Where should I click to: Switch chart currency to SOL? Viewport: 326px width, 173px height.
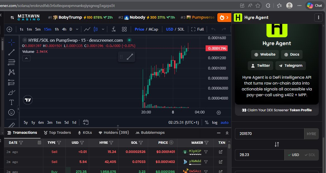(181, 29)
